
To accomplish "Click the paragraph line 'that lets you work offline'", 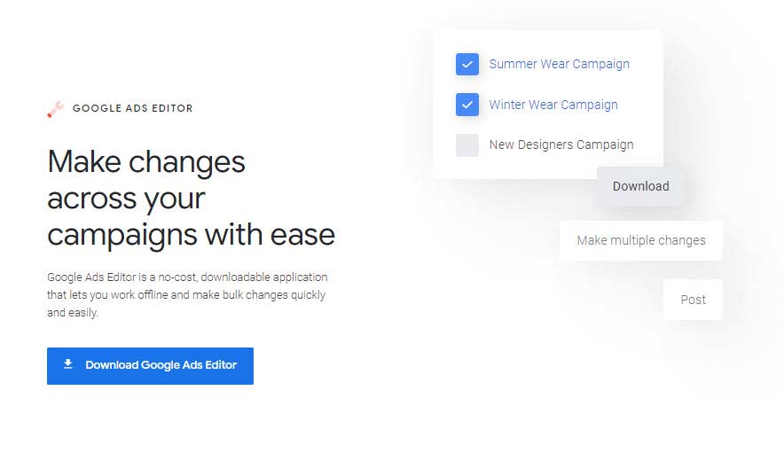I will (x=186, y=294).
